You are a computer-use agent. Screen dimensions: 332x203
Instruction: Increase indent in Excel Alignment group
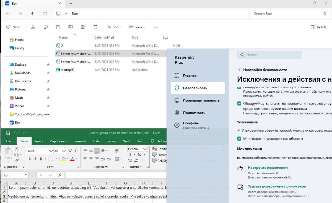[109, 159]
